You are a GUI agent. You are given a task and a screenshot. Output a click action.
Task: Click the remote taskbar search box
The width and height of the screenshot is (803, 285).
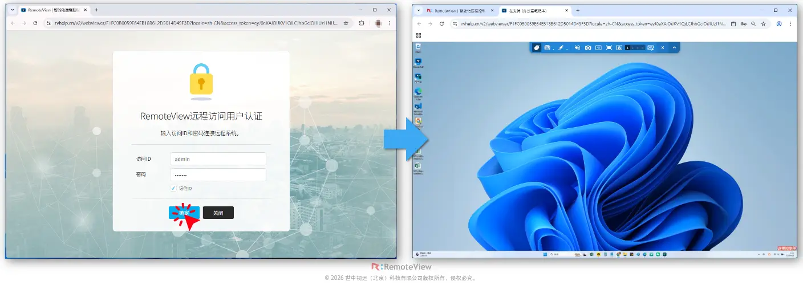[565, 254]
